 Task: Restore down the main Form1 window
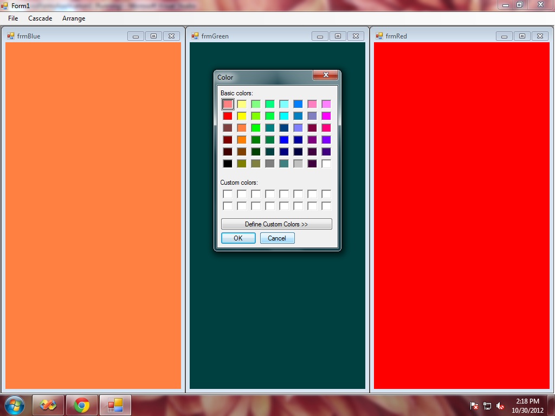[x=520, y=4]
